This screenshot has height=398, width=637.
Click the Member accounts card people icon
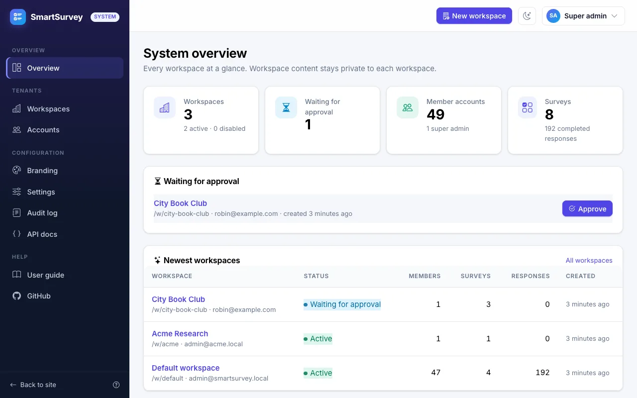click(408, 107)
